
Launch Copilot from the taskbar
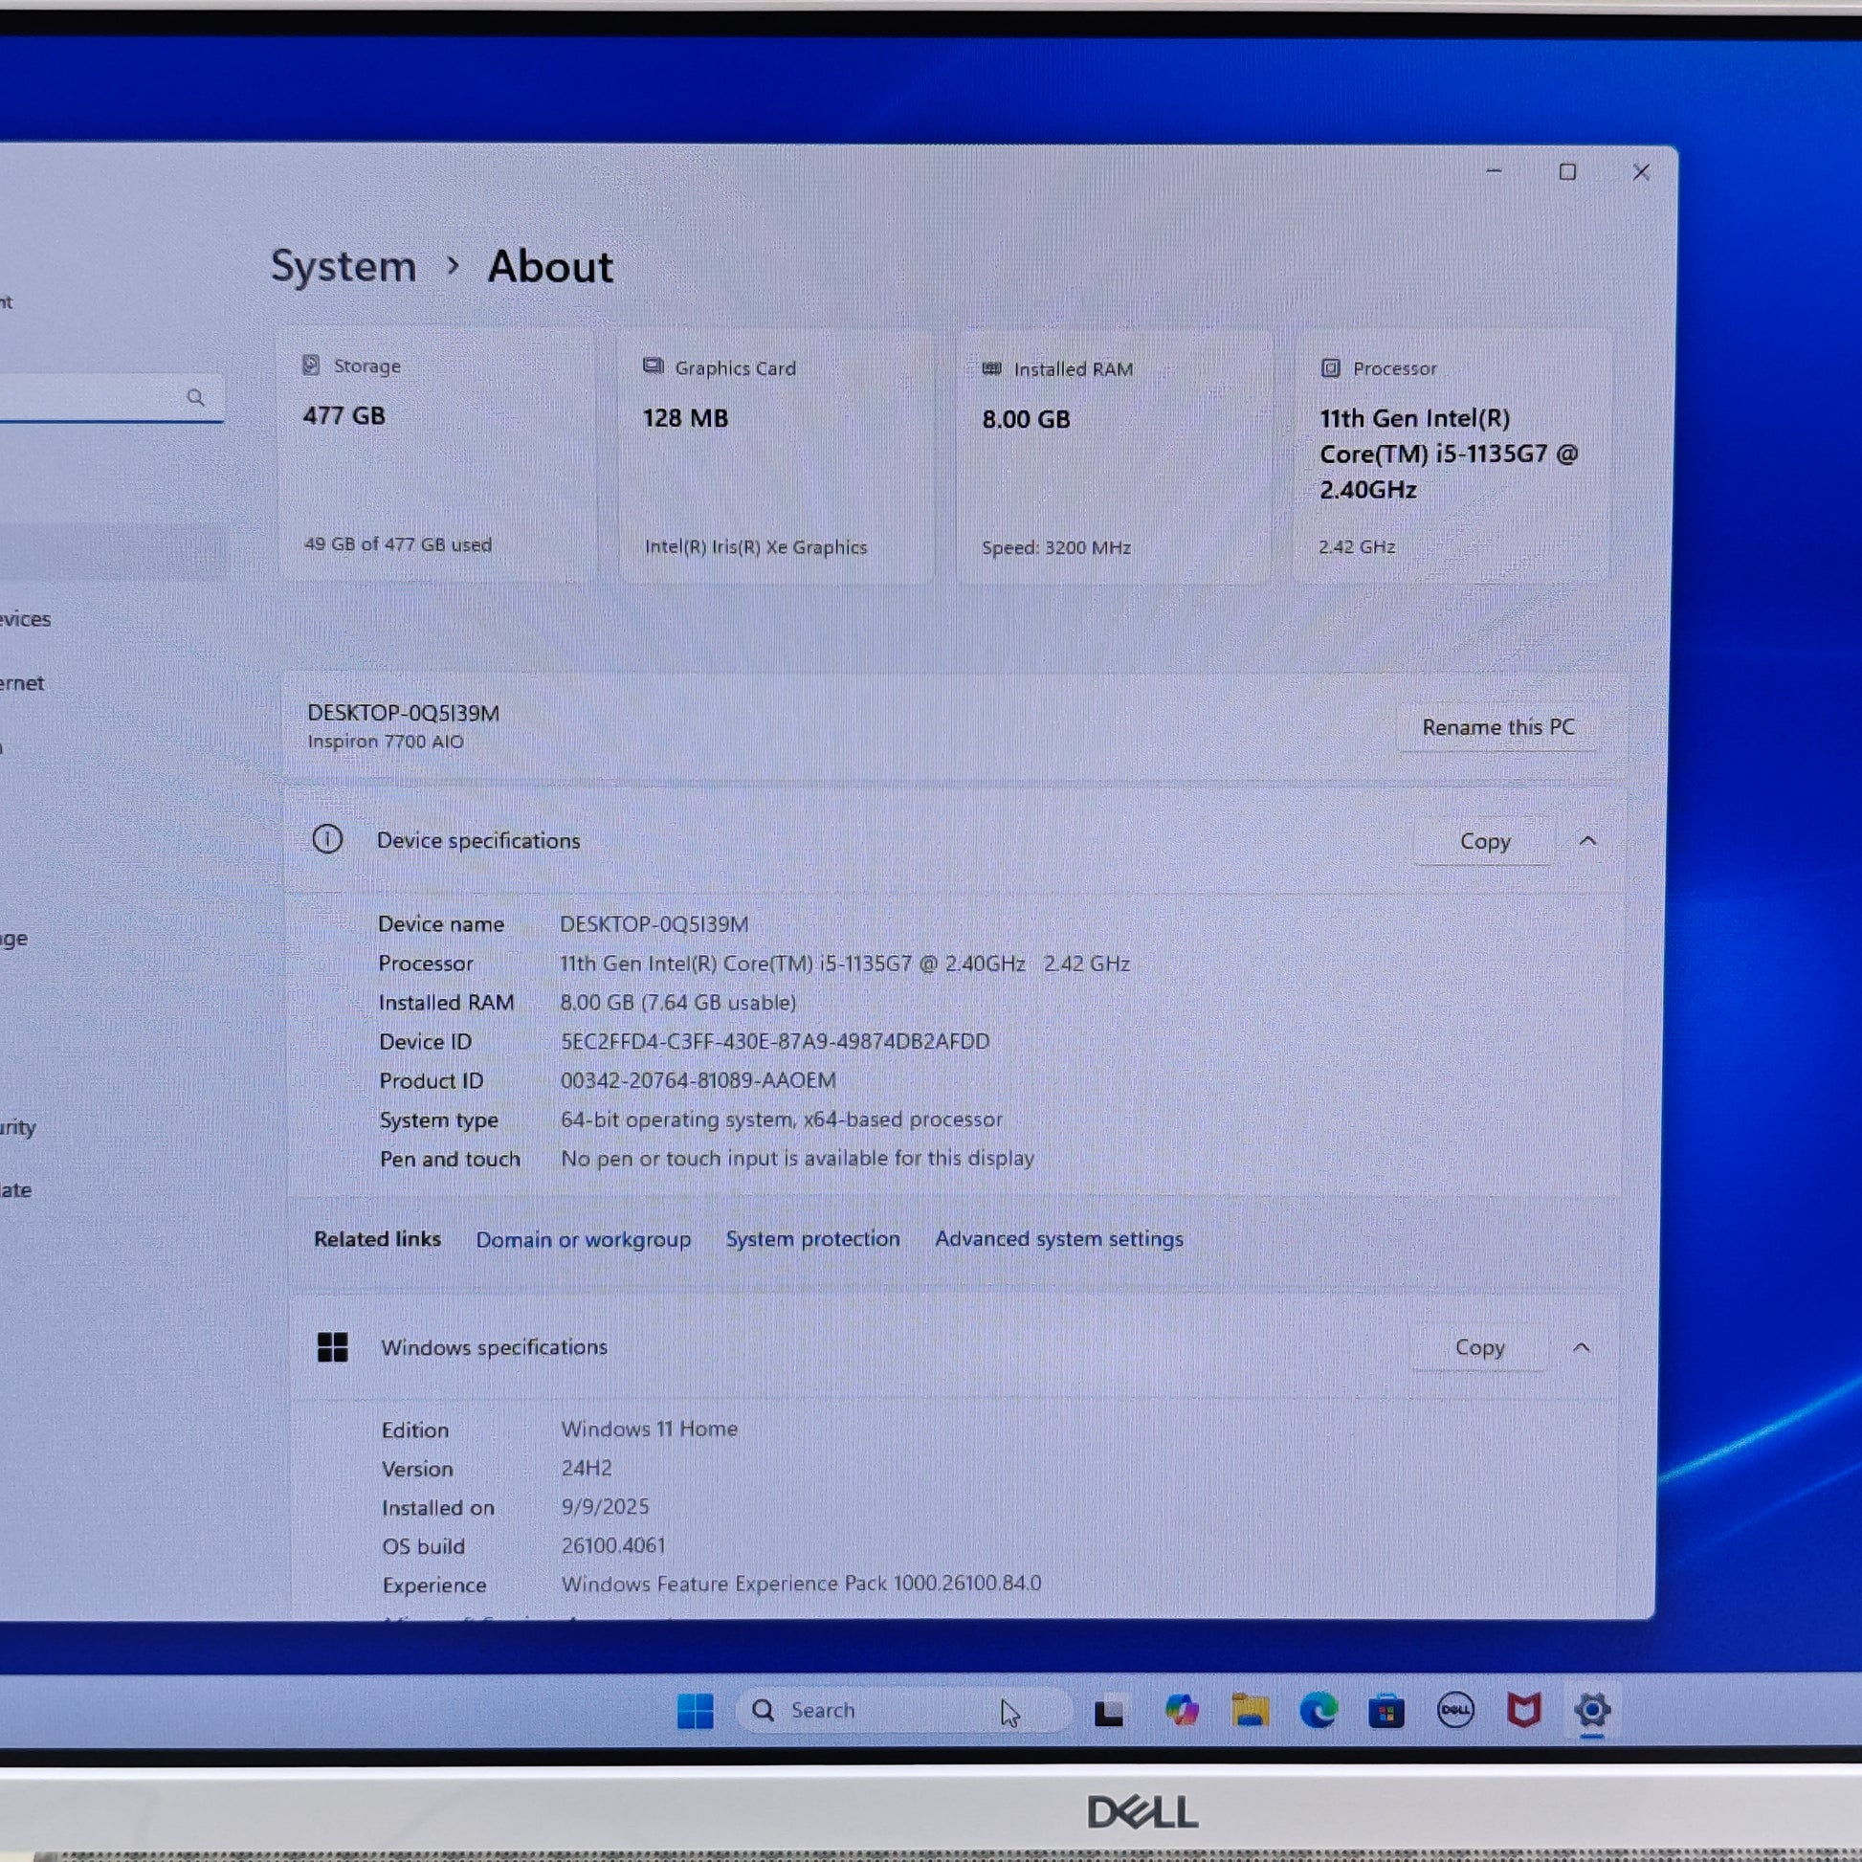pos(1182,1711)
